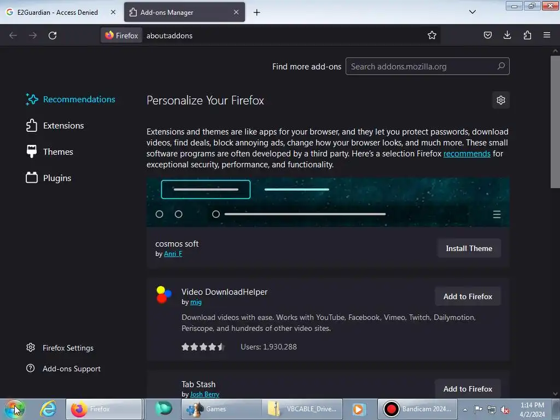Launch Internet Explorer from taskbar
The width and height of the screenshot is (560, 420).
[x=48, y=409]
